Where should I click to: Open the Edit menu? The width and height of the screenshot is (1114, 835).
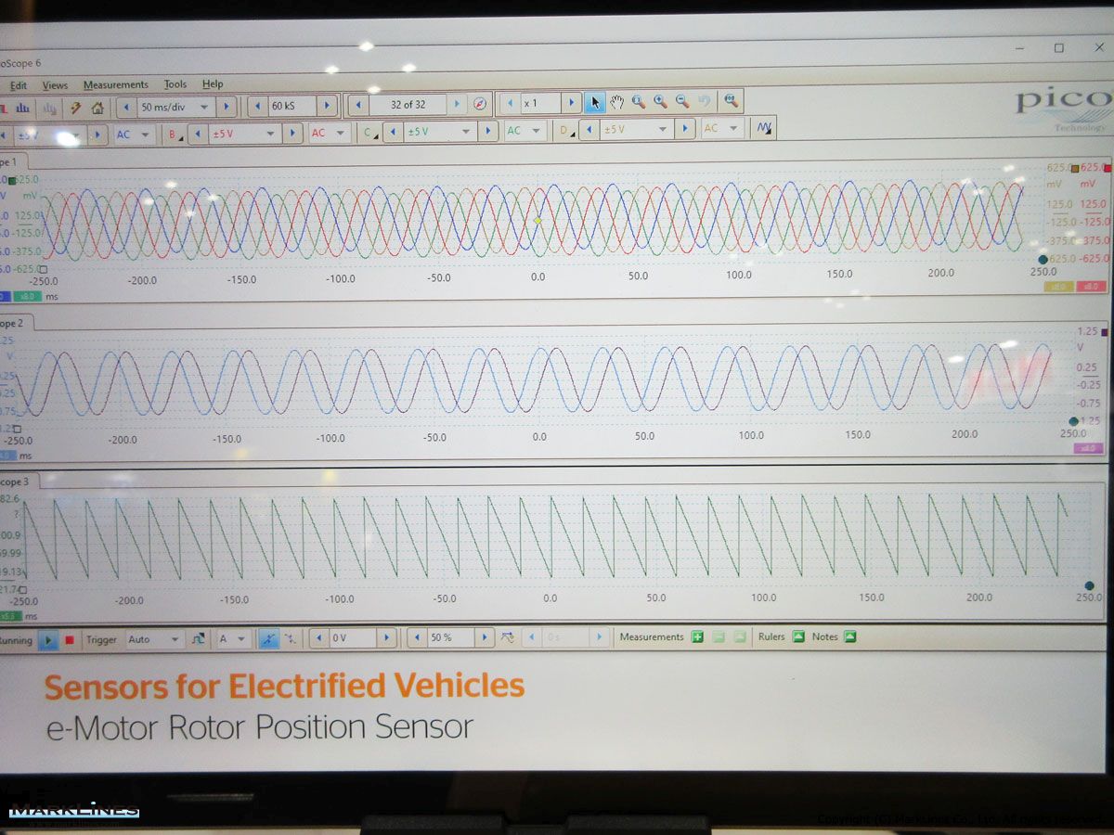pos(19,84)
